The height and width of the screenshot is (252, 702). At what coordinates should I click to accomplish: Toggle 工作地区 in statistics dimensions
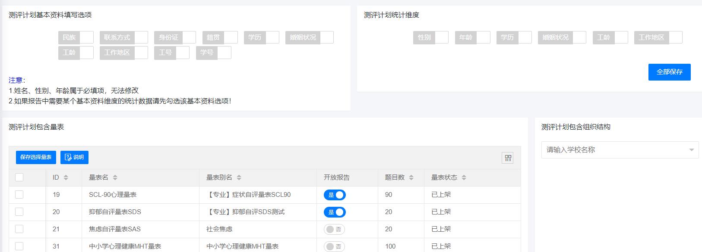658,37
